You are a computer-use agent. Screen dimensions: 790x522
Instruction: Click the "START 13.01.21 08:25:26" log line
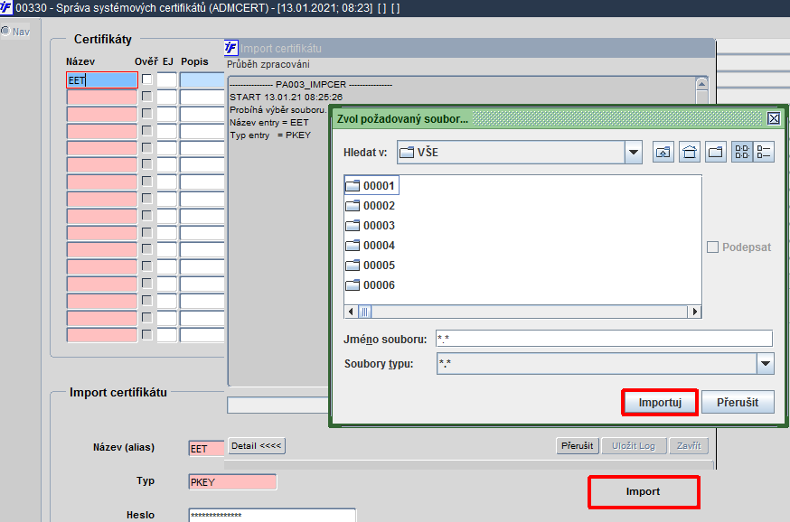point(286,98)
